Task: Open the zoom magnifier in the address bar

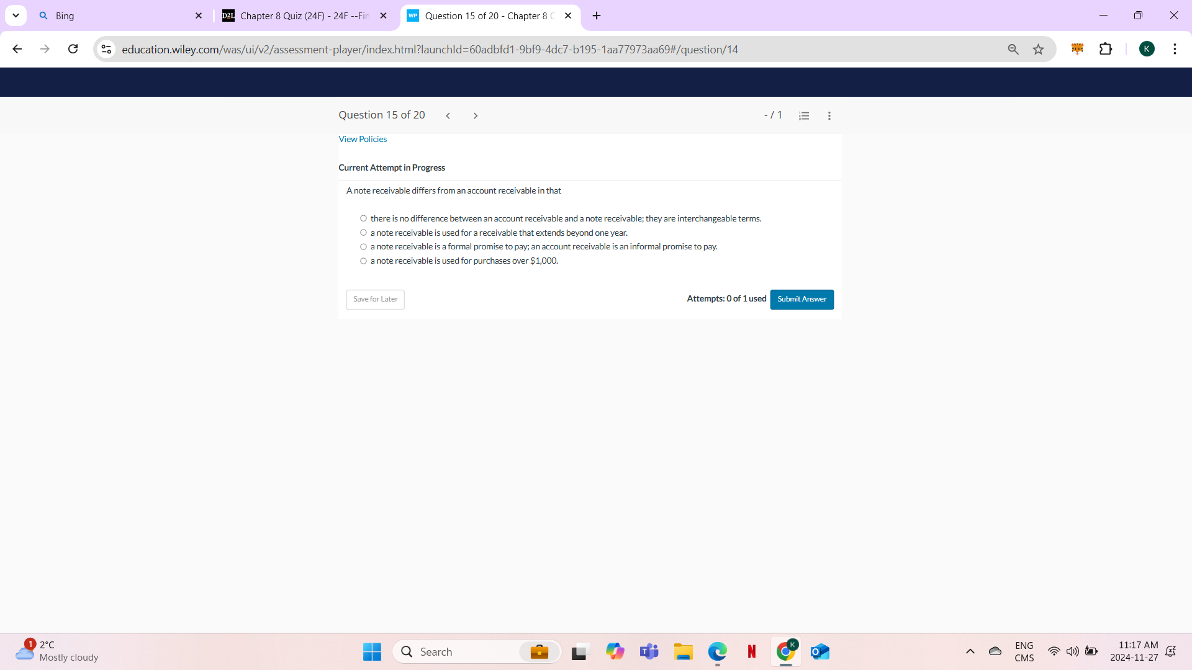Action: click(1013, 49)
